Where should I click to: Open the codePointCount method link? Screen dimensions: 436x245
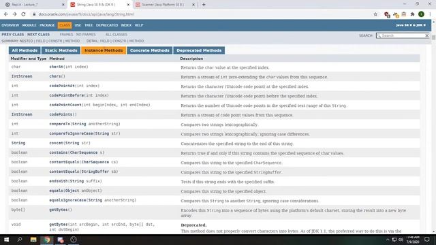click(x=65, y=105)
